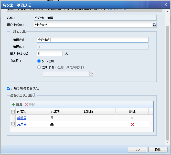
Task: Click the dialog's vertical scrollbar
Action: (x=167, y=76)
